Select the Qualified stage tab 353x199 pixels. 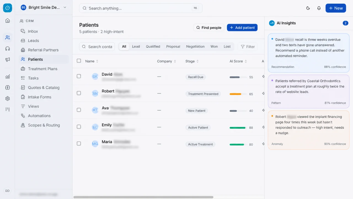click(x=153, y=46)
